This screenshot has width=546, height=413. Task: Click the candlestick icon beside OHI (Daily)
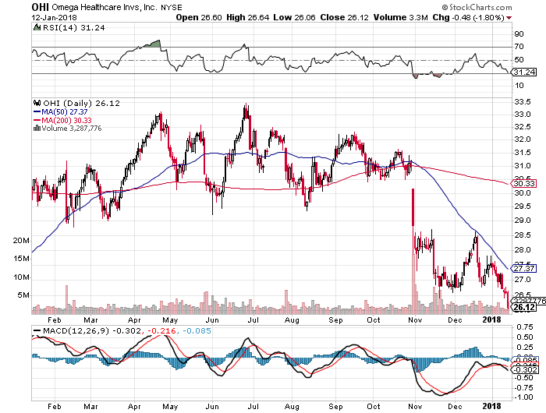click(x=37, y=103)
